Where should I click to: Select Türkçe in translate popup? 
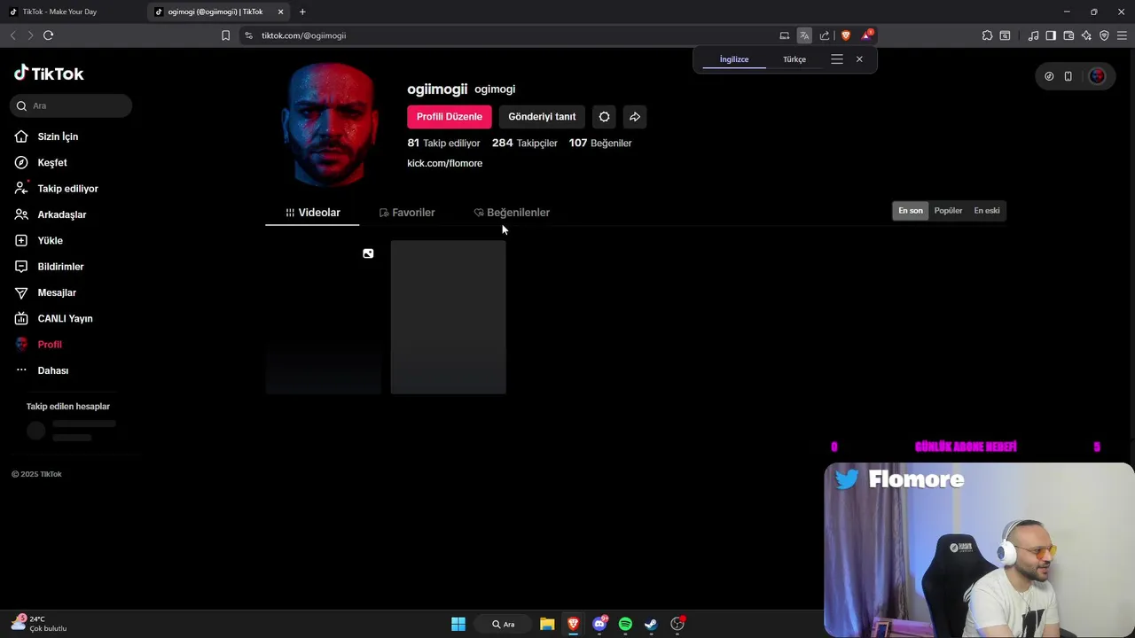coord(794,59)
